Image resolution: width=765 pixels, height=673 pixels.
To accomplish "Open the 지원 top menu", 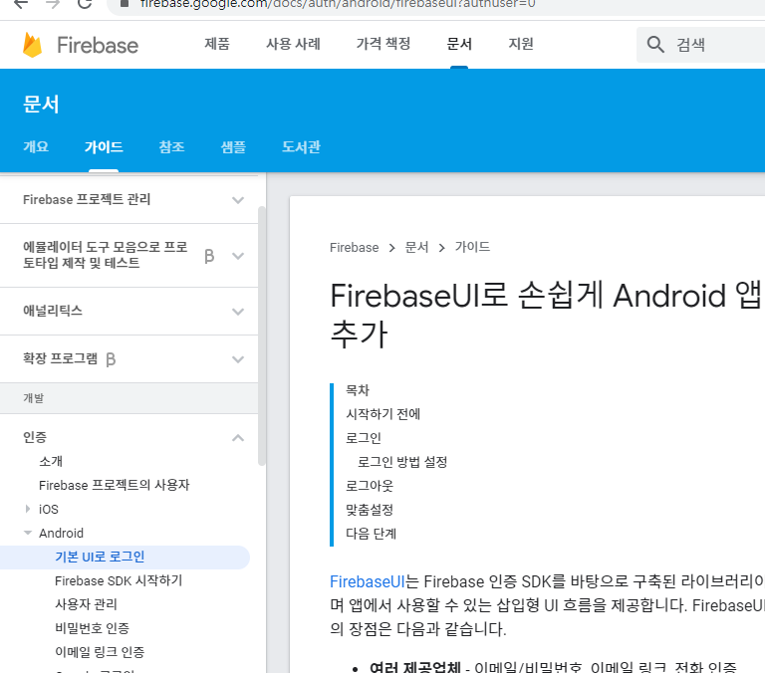I will click(x=521, y=44).
